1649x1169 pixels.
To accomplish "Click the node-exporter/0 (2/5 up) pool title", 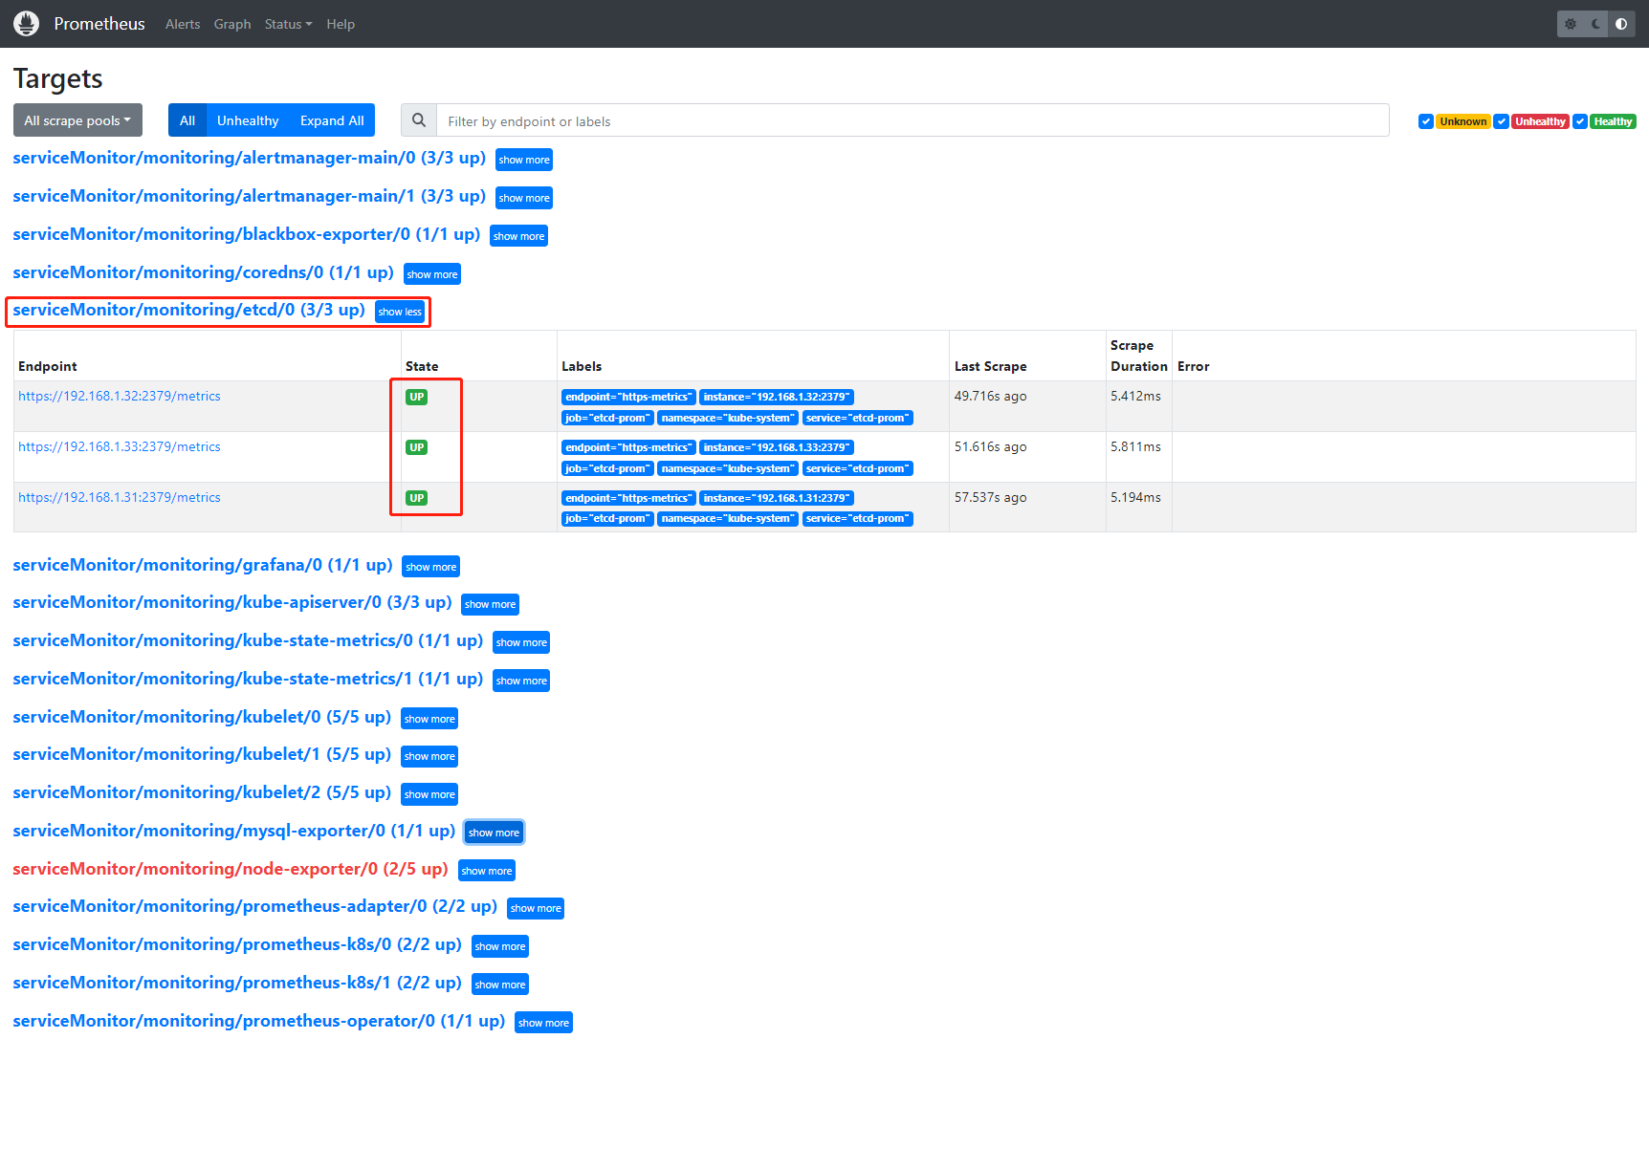I will pyautogui.click(x=231, y=869).
